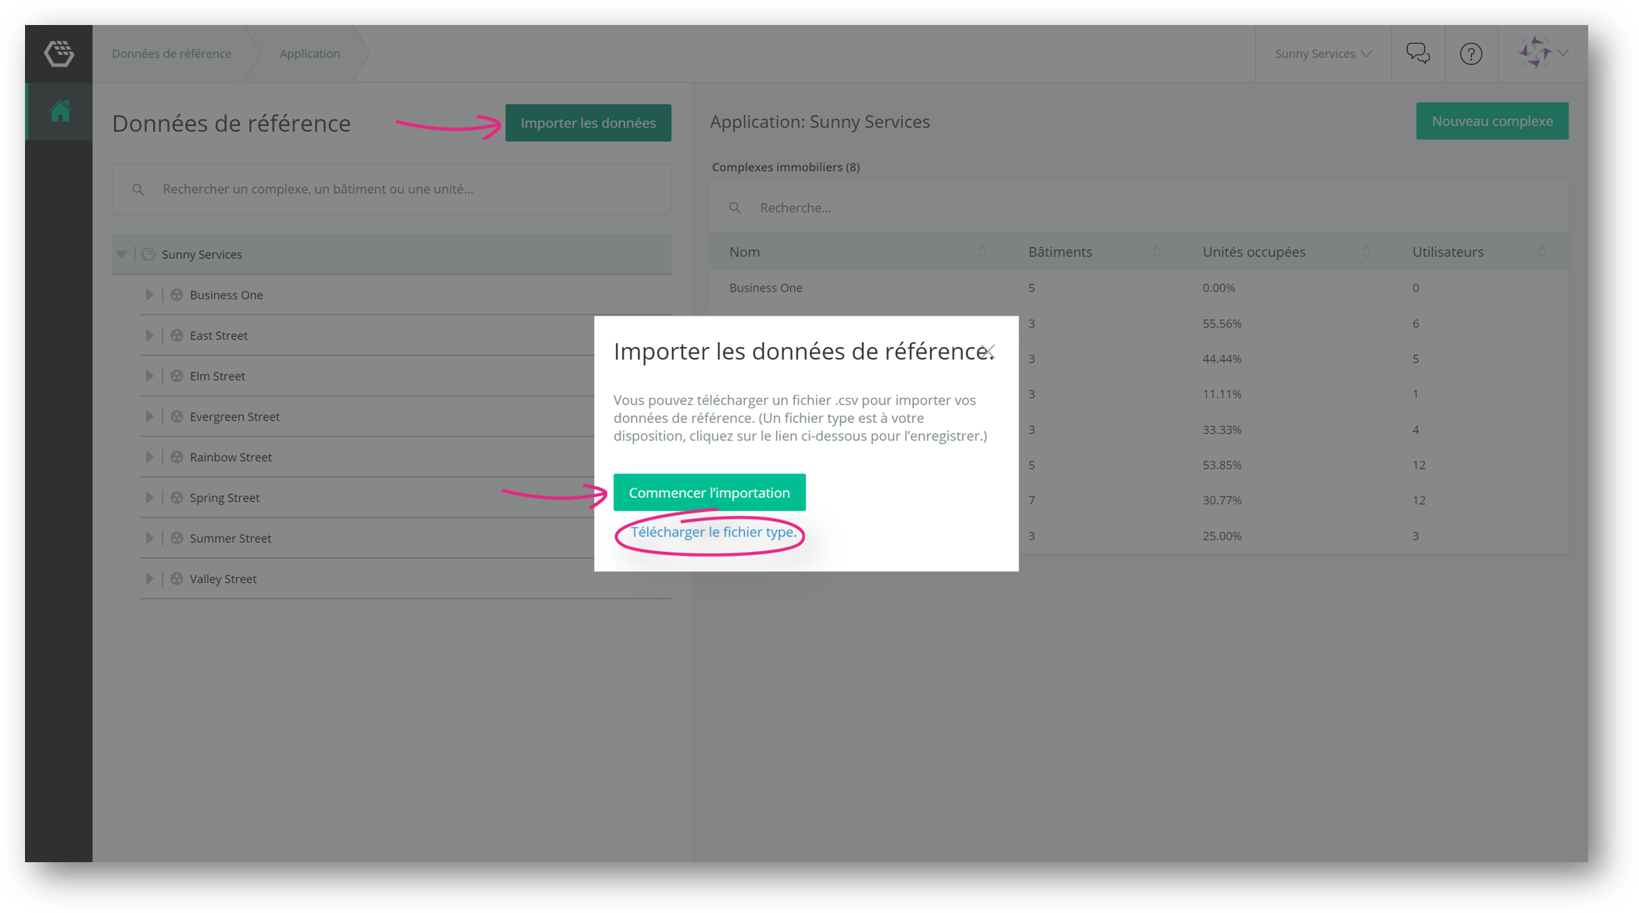1639x913 pixels.
Task: Collapse the Sunny Services tree root
Action: (121, 254)
